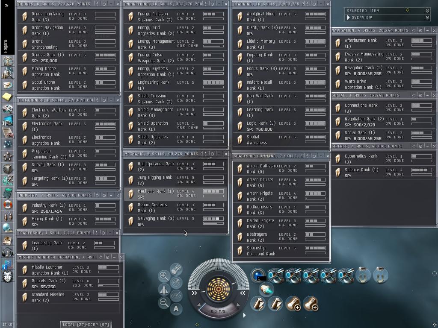
Task: Click the ship speed 0.0 M/S gauge
Action: click(218, 311)
